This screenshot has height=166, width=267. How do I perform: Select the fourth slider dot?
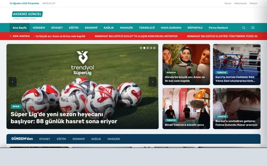click(151, 48)
